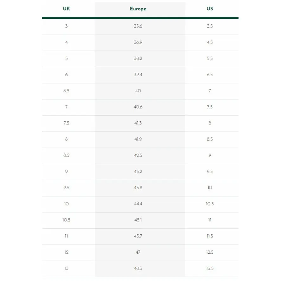
Task: Click the UK column header
Action: (x=66, y=9)
